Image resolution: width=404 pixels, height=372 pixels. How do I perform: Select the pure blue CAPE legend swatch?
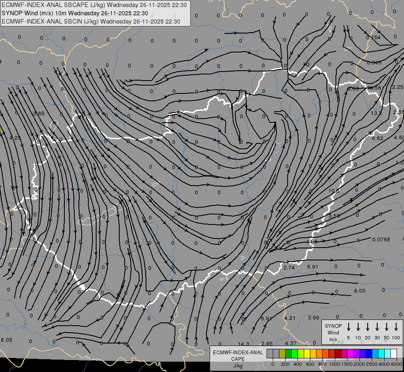[x=369, y=353]
